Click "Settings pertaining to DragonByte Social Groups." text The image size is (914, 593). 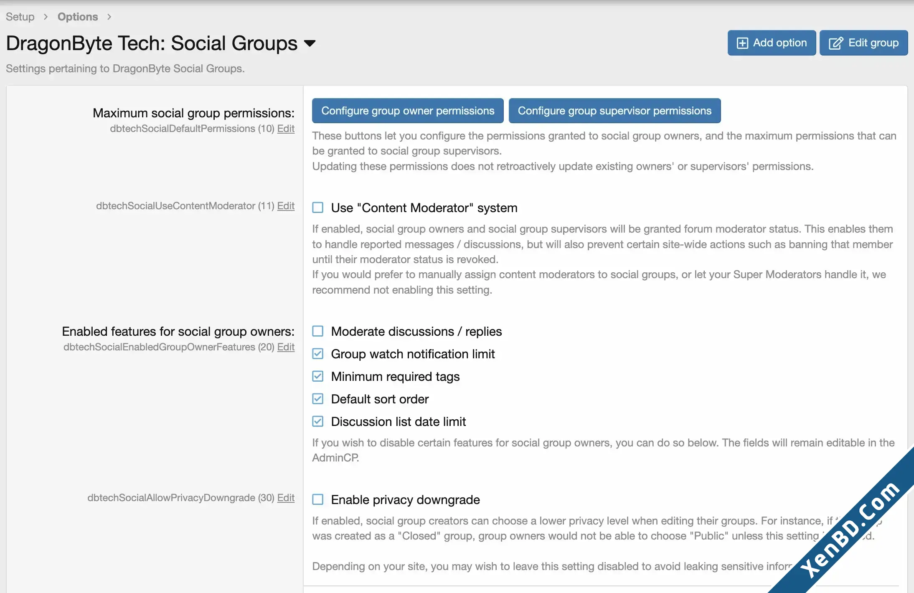(125, 68)
